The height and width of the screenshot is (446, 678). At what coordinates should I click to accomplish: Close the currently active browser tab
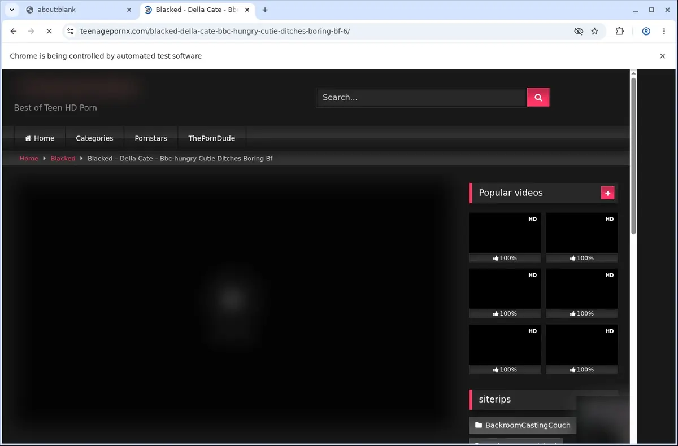247,10
